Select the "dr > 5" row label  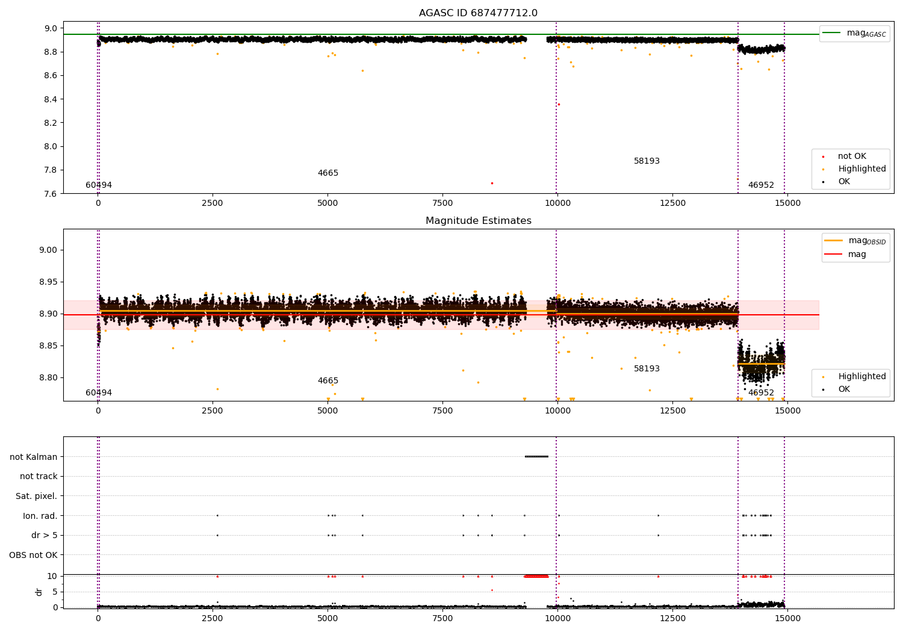pos(45,535)
